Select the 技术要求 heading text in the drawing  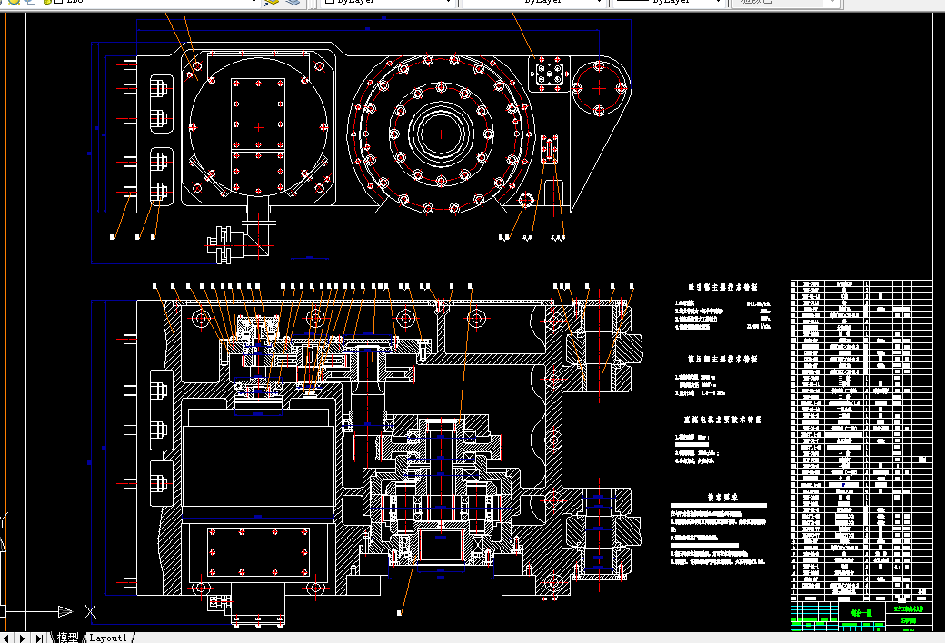(x=722, y=497)
